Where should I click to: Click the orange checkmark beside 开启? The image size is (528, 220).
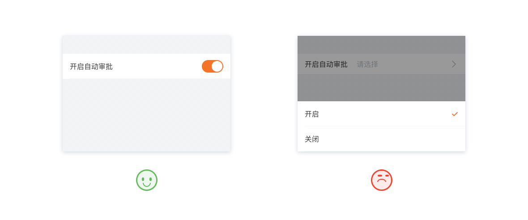[x=455, y=114]
